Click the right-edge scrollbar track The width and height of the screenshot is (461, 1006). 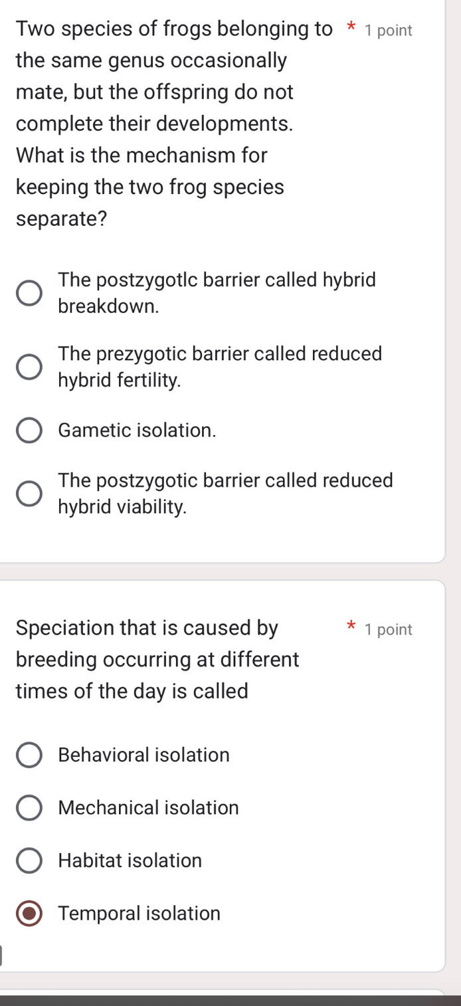pyautogui.click(x=454, y=465)
